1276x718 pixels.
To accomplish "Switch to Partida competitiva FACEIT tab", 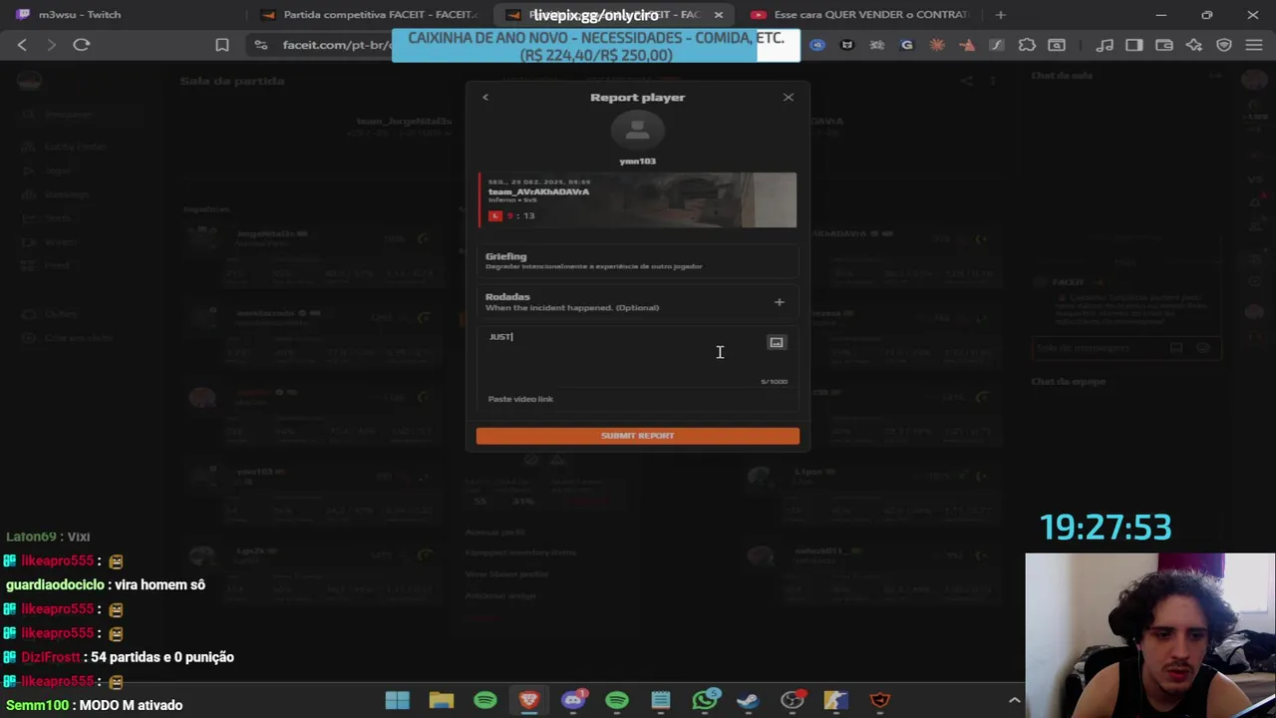I will coord(369,15).
